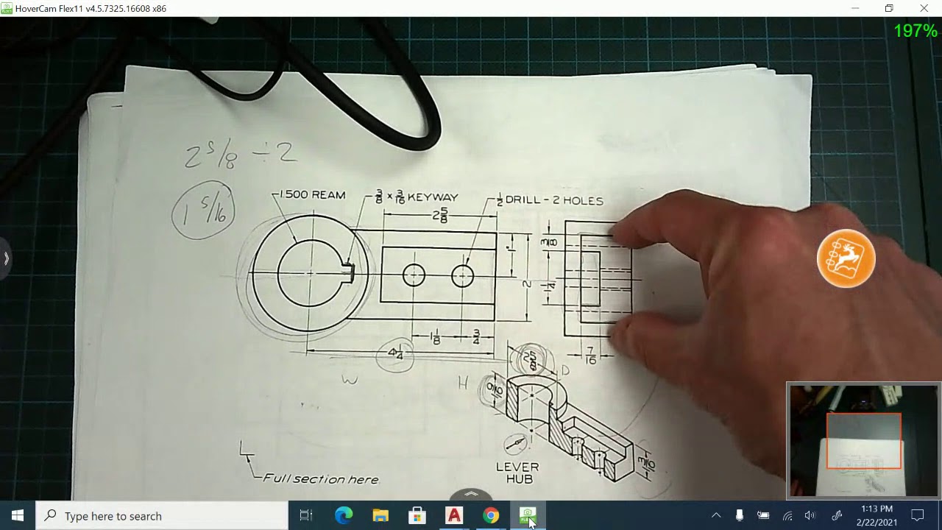Viewport: 942px width, 530px height.
Task: Open Google Chrome from taskbar
Action: tap(491, 516)
